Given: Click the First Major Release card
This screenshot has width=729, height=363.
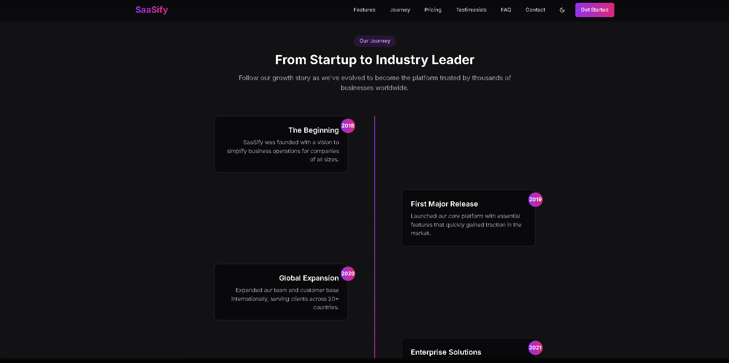Looking at the screenshot, I should pos(468,218).
